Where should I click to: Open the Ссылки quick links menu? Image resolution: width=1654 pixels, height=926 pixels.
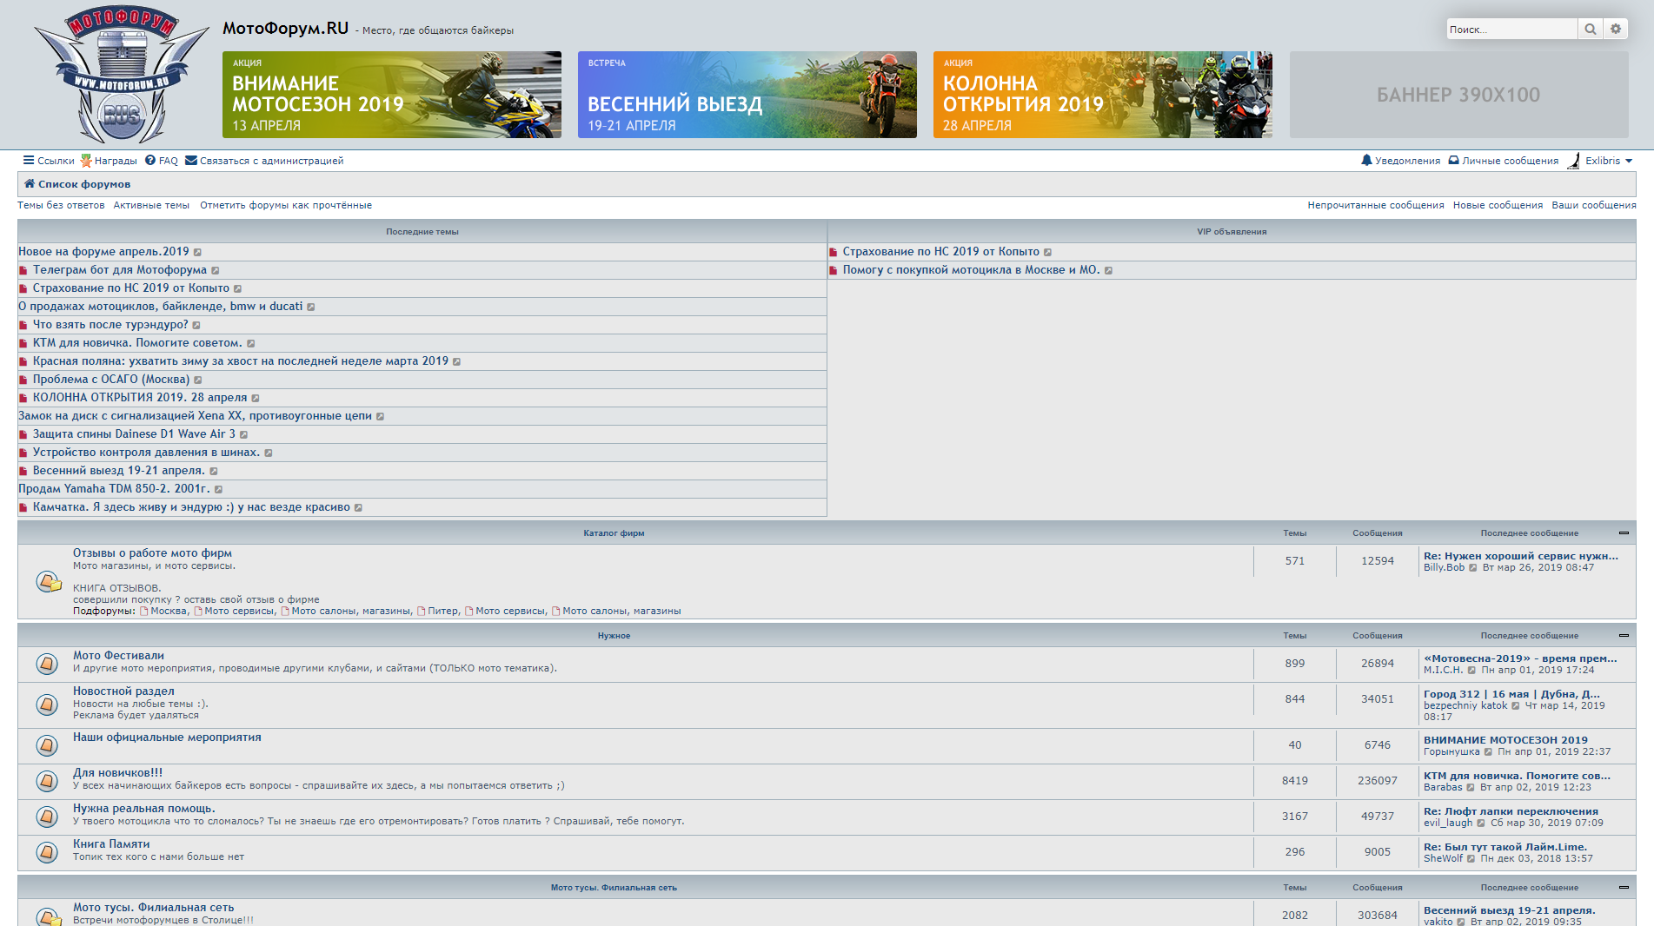tap(49, 161)
